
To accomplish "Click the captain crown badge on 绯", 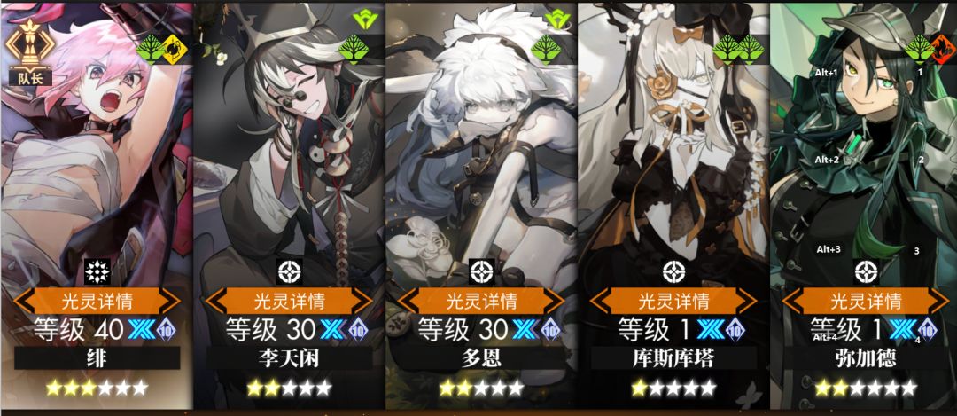I will pos(31,51).
